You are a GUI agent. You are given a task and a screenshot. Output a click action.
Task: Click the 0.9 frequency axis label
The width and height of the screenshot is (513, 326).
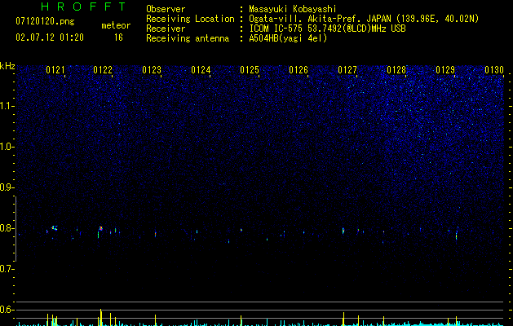[x=7, y=187]
